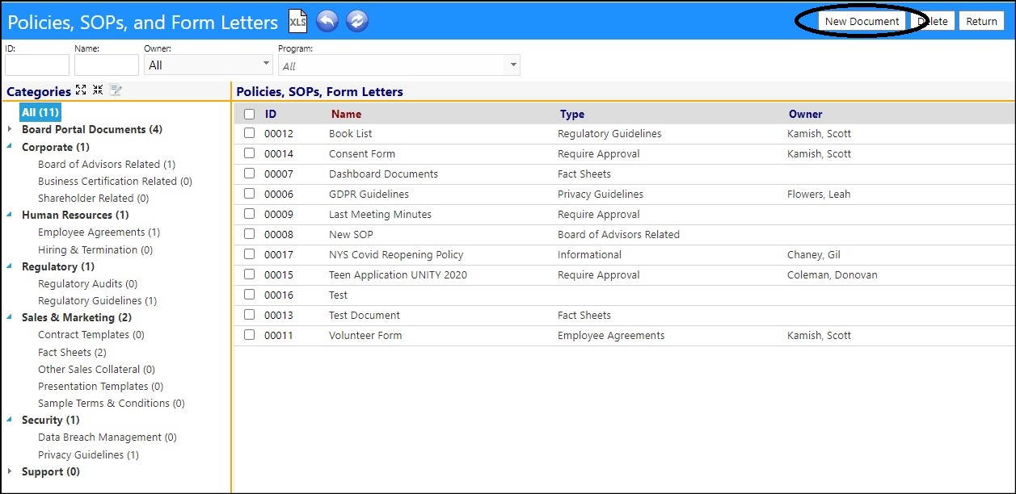Tick the checkbox for document 00016
The width and height of the screenshot is (1016, 494).
[x=249, y=295]
